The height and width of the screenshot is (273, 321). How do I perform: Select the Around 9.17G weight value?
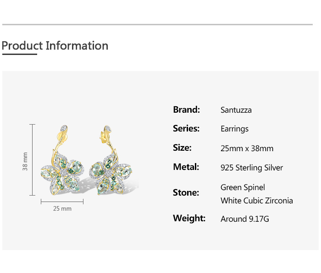244,219
